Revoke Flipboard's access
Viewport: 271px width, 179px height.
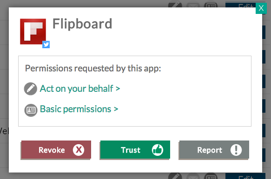[x=56, y=150]
